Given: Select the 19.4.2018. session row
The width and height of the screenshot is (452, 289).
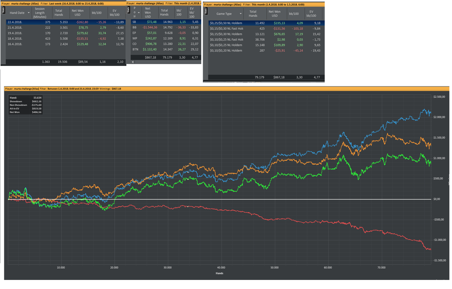Looking at the screenshot, I should point(66,33).
